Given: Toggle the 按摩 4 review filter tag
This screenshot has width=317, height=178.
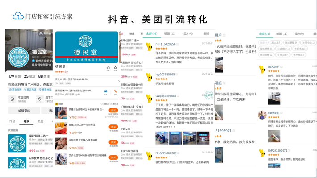Looking at the screenshot, I should click(x=263, y=43).
